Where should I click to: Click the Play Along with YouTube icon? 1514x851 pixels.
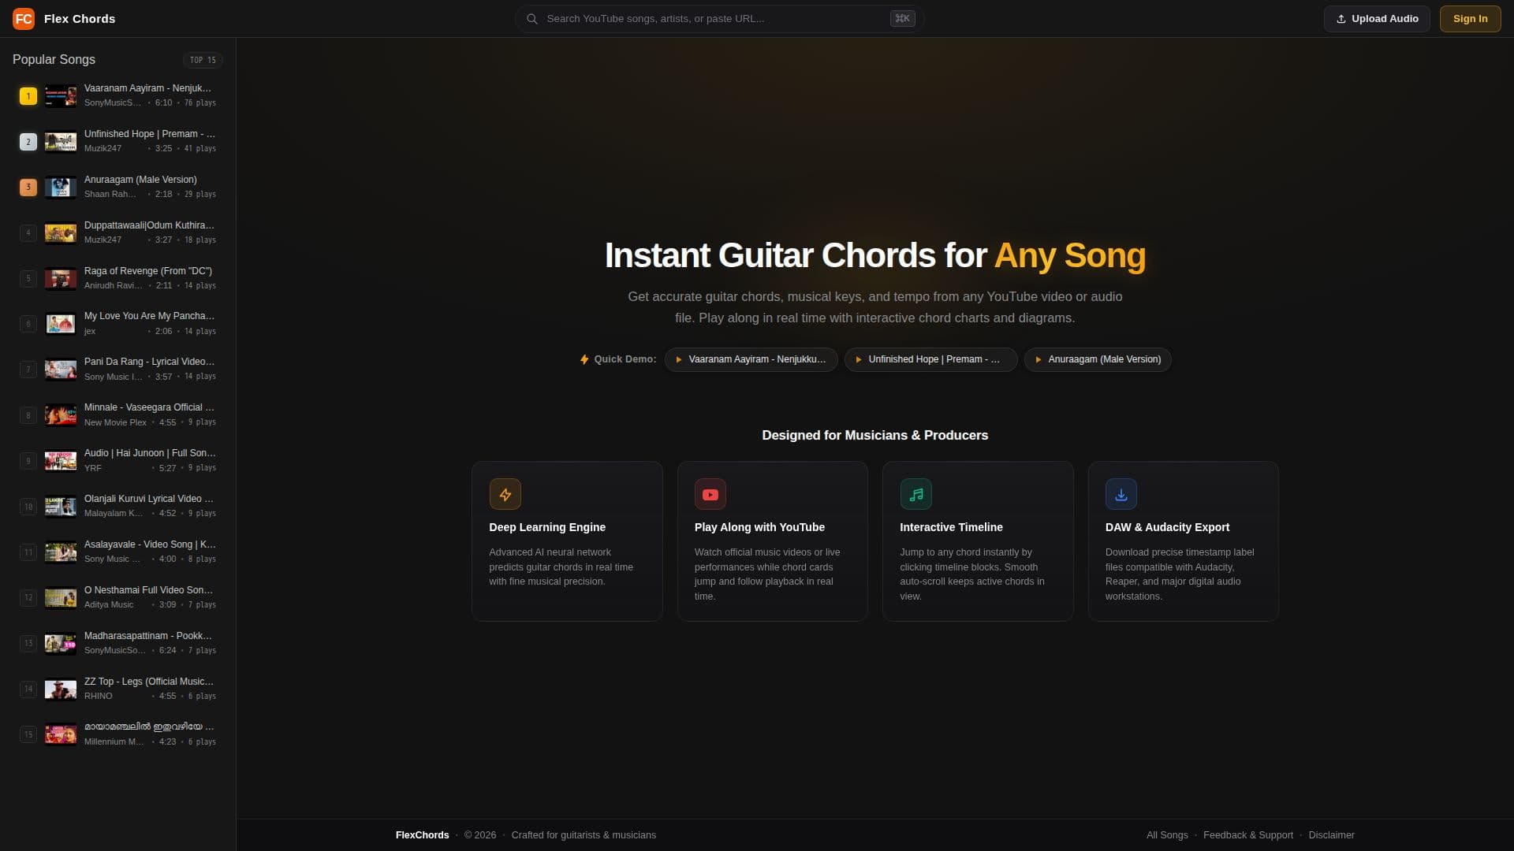click(x=710, y=494)
